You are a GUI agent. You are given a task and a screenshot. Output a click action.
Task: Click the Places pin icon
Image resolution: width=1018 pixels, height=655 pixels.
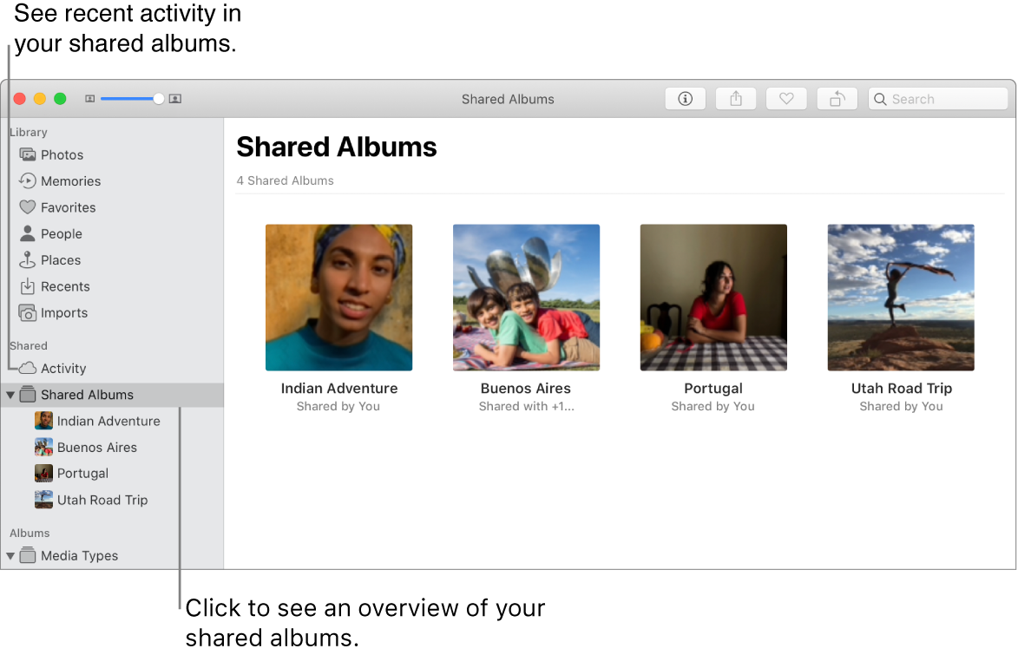tap(27, 259)
